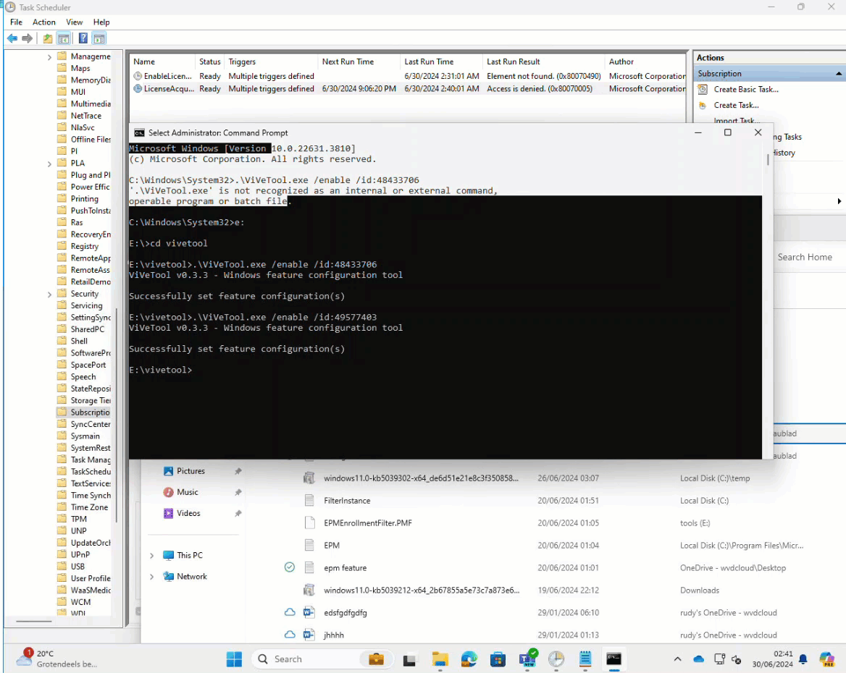The image size is (846, 673).
Task: Sort tasks by Status column header
Action: 210,62
